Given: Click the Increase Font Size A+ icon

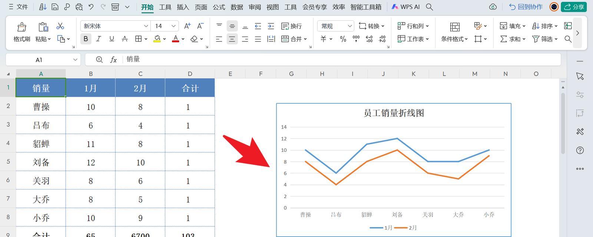Looking at the screenshot, I should 187,26.
